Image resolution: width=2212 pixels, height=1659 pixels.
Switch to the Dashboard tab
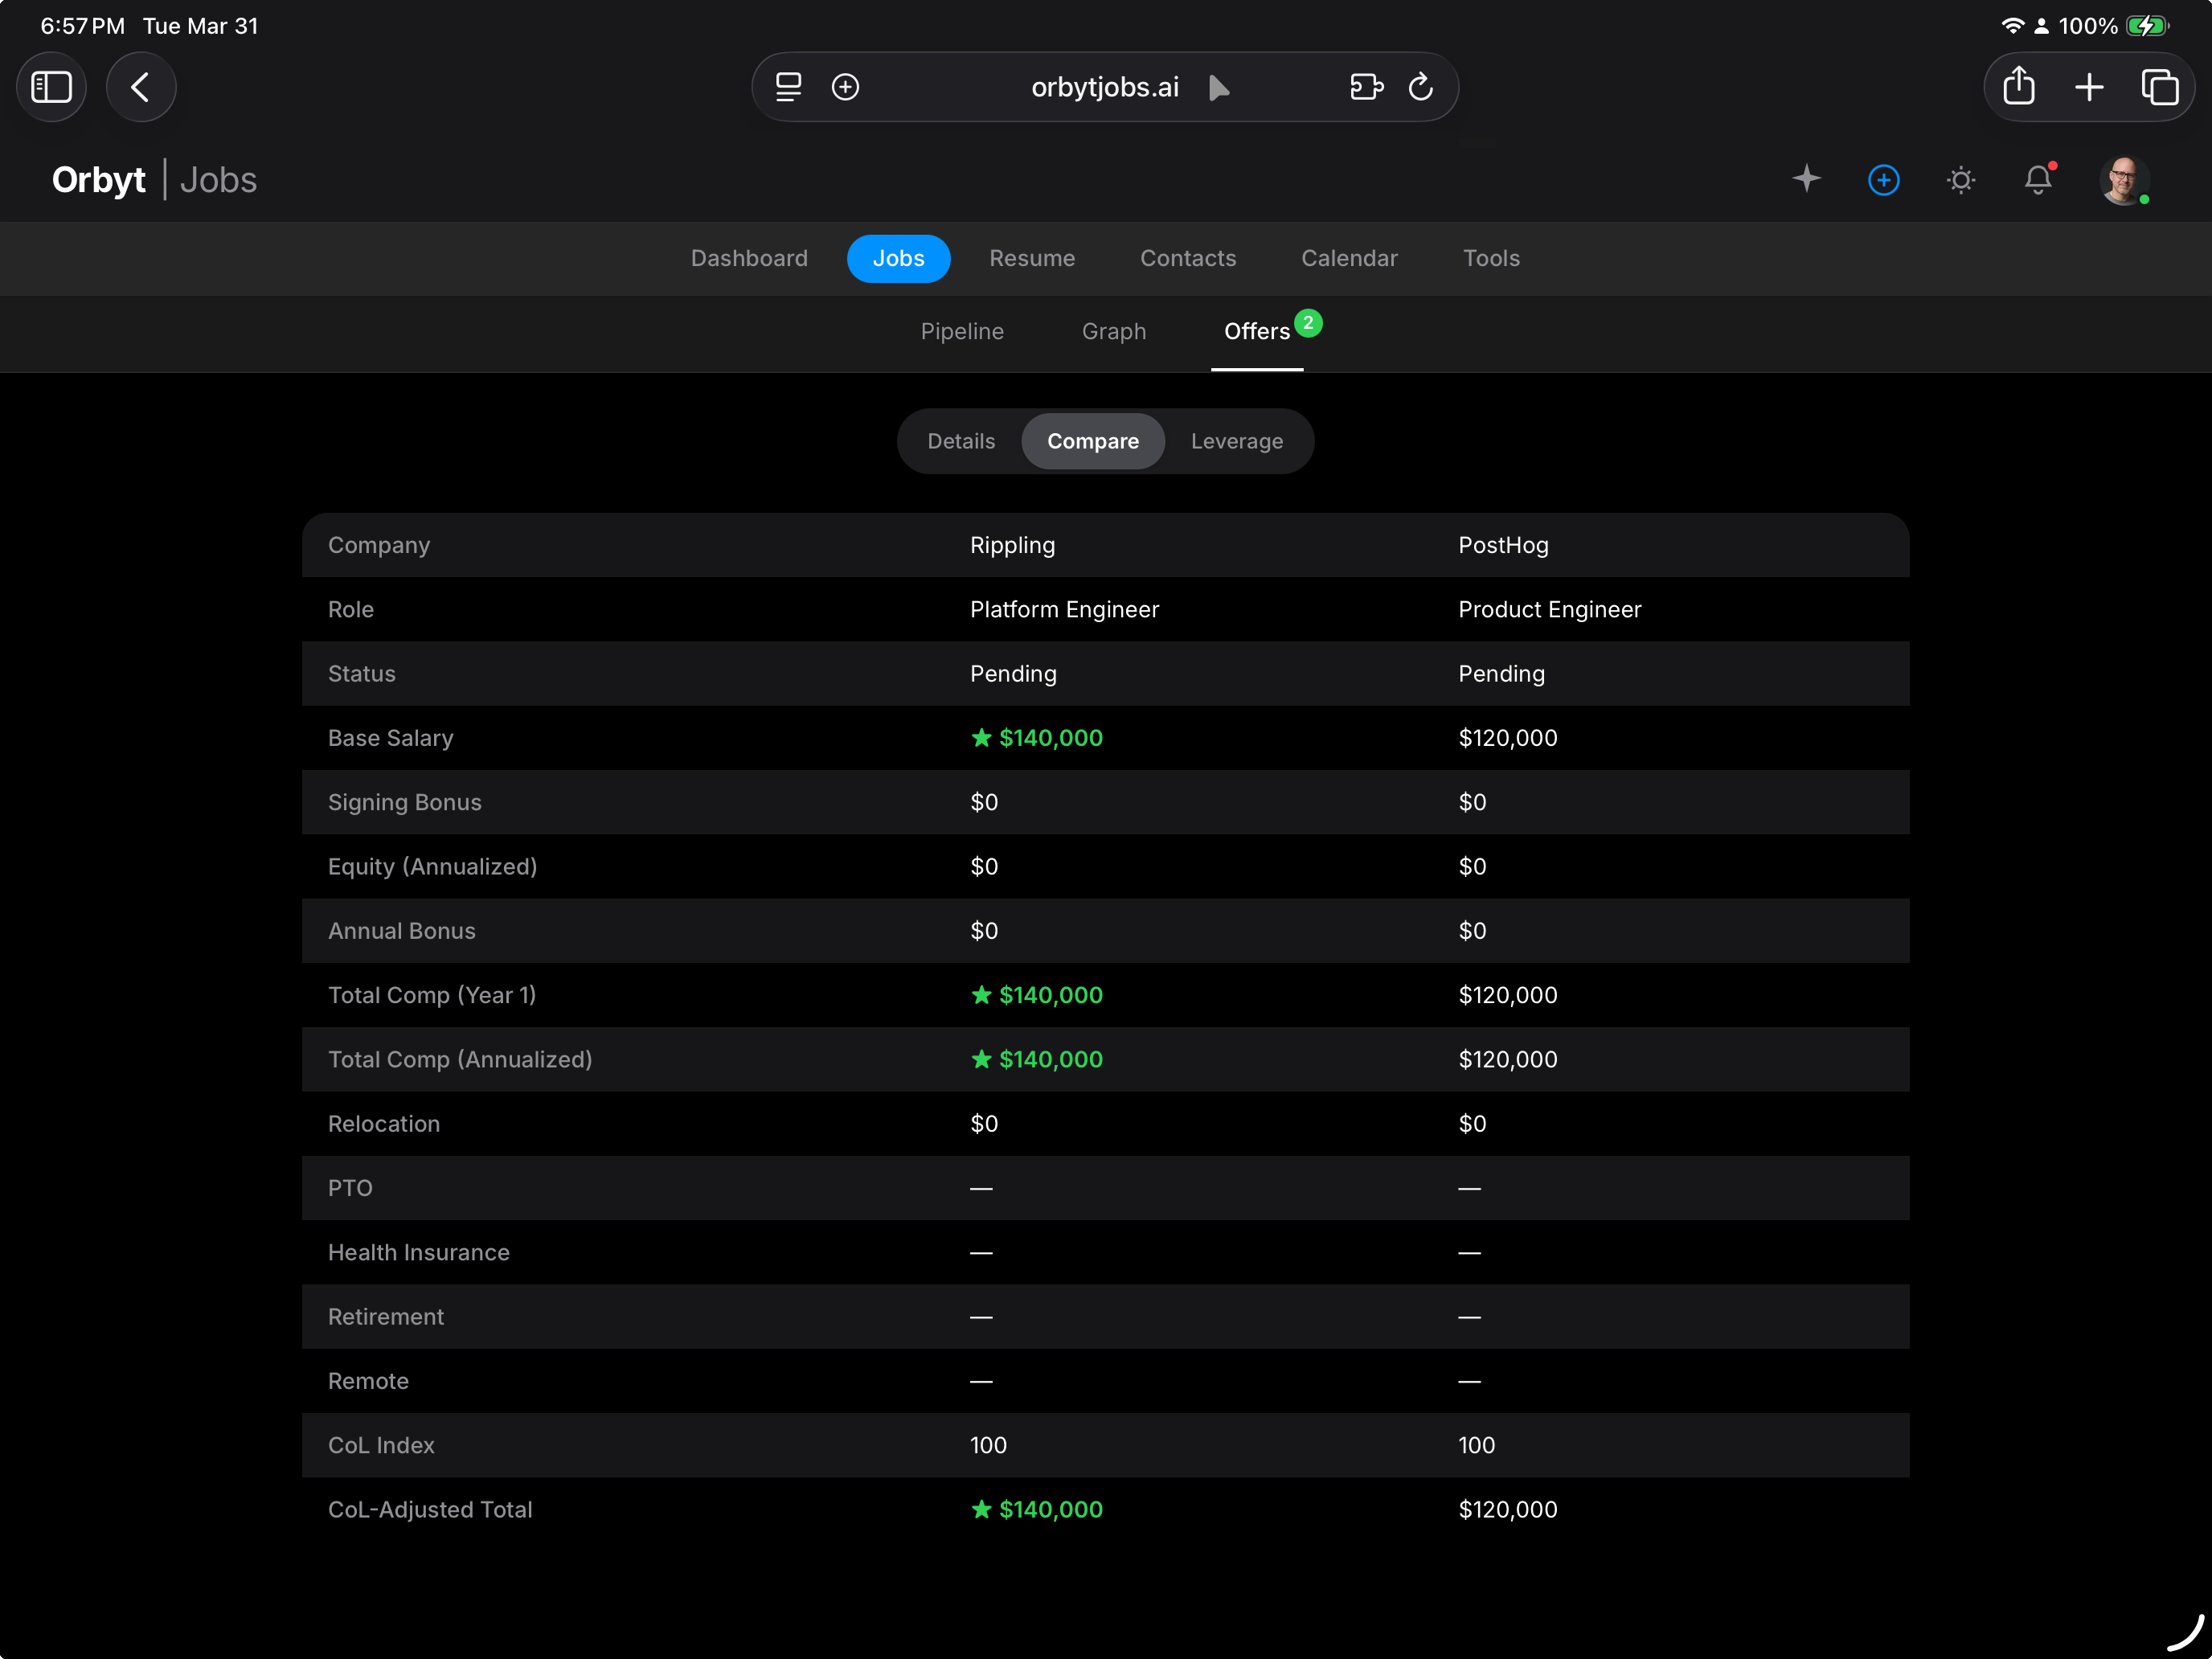point(749,258)
